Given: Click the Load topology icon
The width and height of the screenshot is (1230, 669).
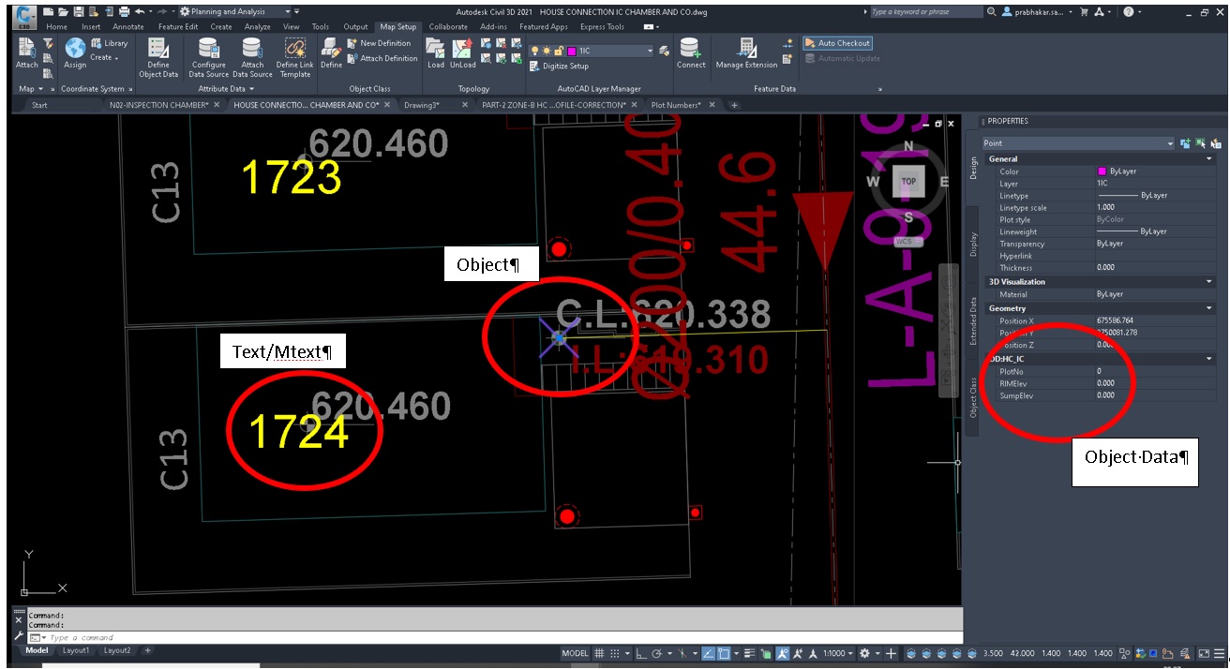Looking at the screenshot, I should tap(436, 48).
